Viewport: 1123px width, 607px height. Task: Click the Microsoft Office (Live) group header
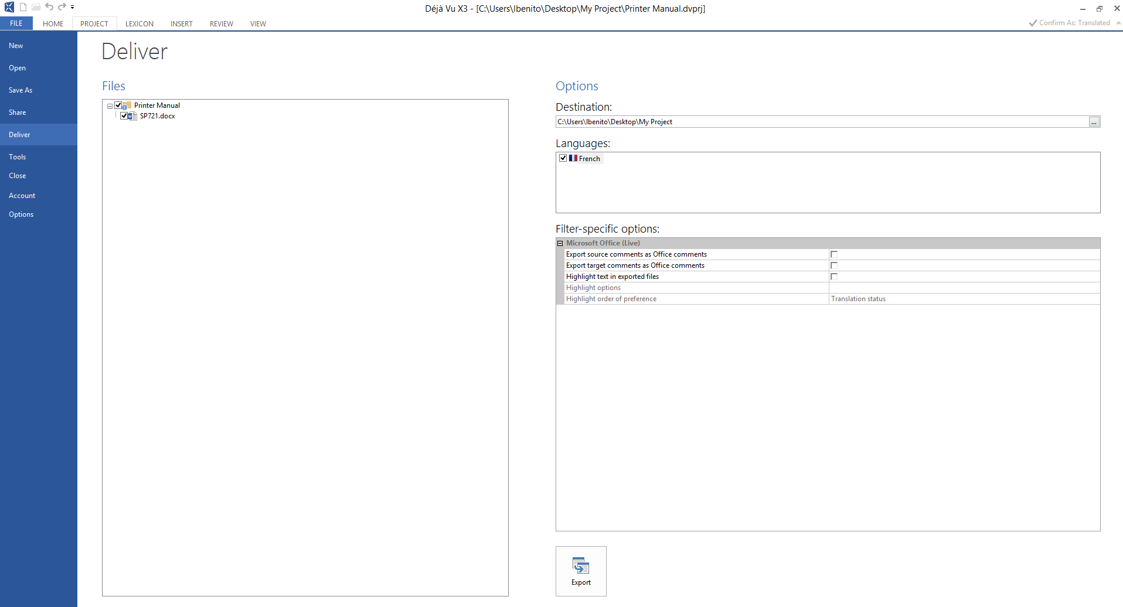pos(828,243)
